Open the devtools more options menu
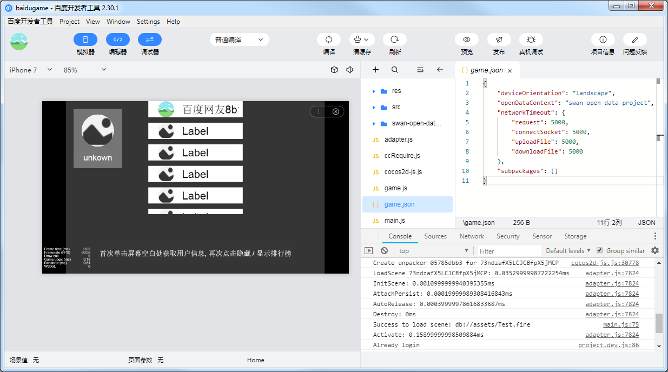 [x=655, y=236]
